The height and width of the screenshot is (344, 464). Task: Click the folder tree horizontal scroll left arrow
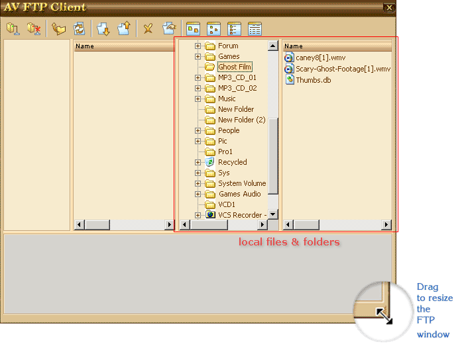click(x=185, y=225)
